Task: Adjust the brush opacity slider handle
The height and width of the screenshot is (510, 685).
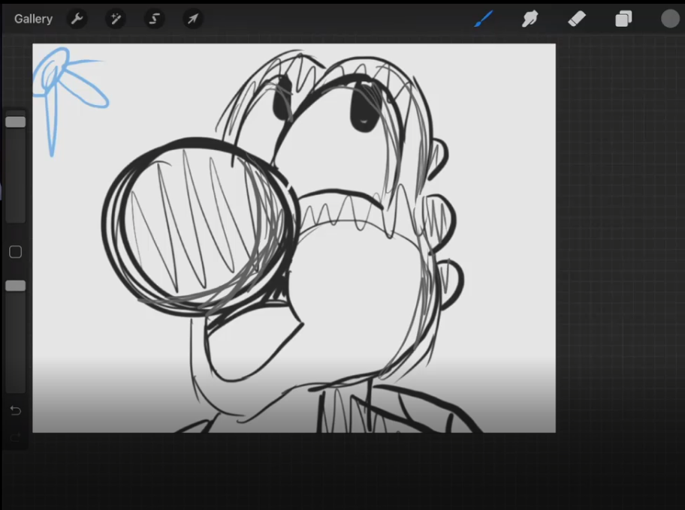Action: 15,286
